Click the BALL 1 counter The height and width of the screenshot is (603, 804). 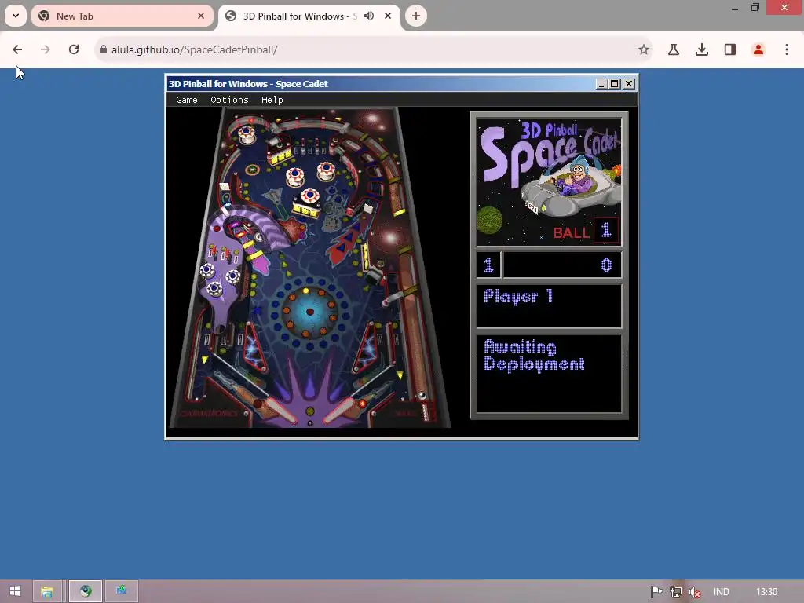(586, 231)
